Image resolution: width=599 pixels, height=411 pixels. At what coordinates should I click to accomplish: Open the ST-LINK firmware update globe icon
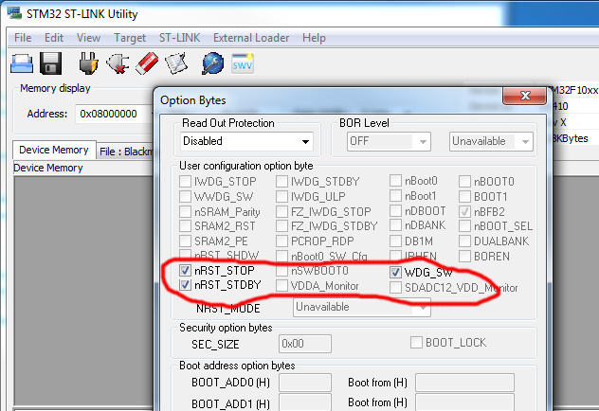[213, 63]
